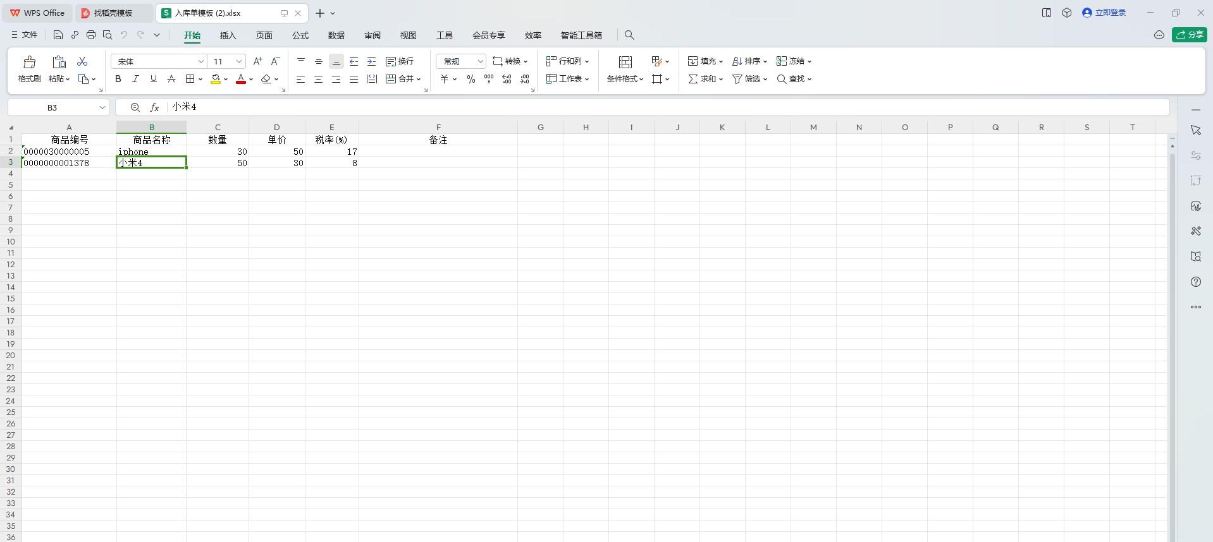Apply thousands separator format
The height and width of the screenshot is (542, 1213).
click(489, 79)
